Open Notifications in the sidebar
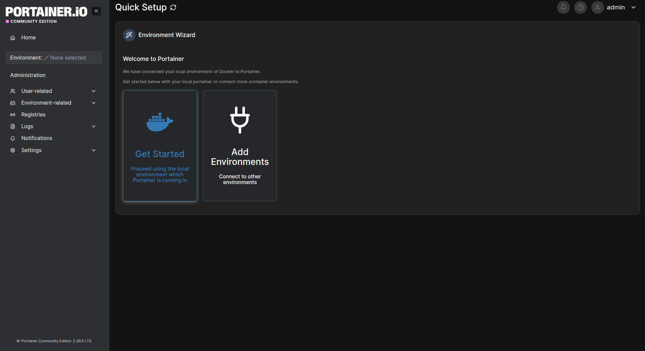645x351 pixels. 55,138
